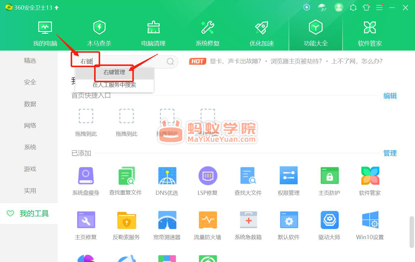Open 电脑清理 broom icon
The width and height of the screenshot is (415, 262).
[153, 27]
